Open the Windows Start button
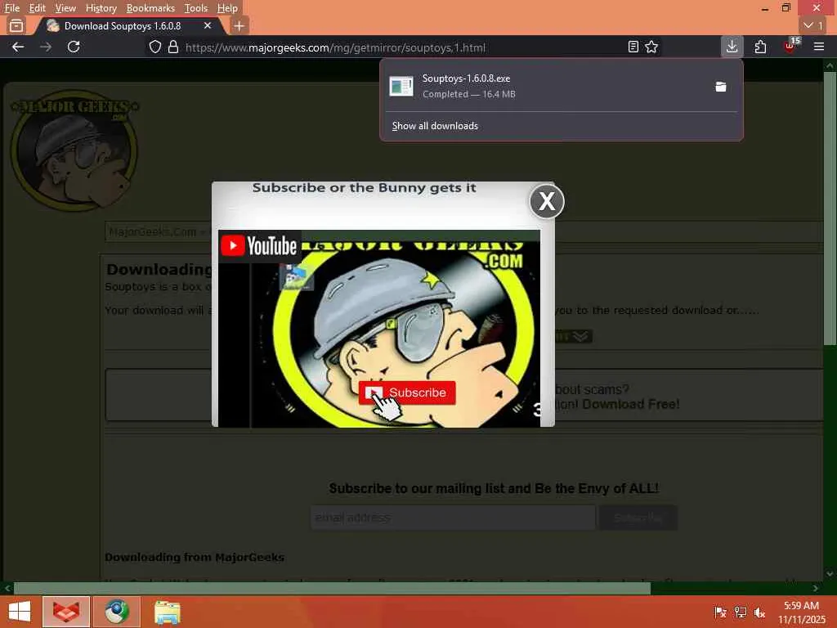This screenshot has width=837, height=628. coord(20,612)
